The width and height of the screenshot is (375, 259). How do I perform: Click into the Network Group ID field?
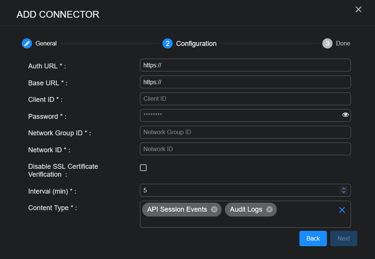pyautogui.click(x=245, y=132)
